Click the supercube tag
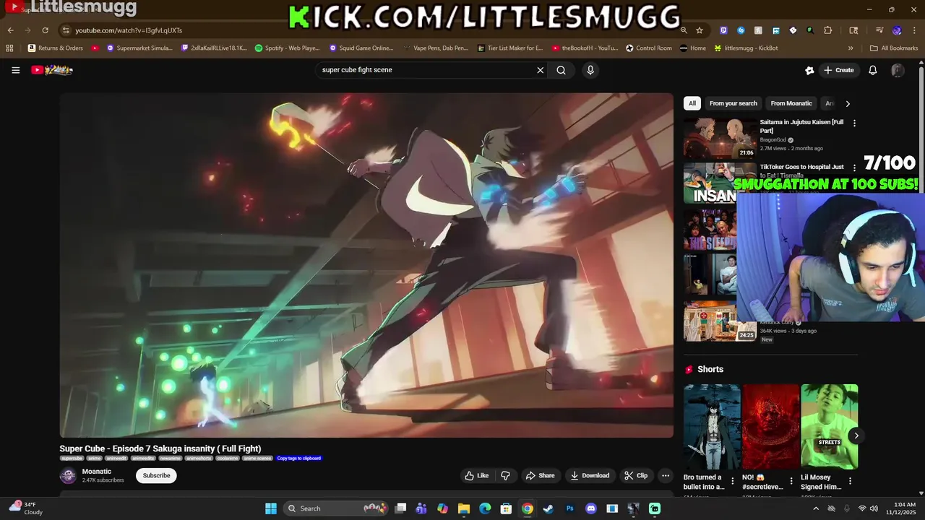This screenshot has height=520, width=925. tap(72, 458)
